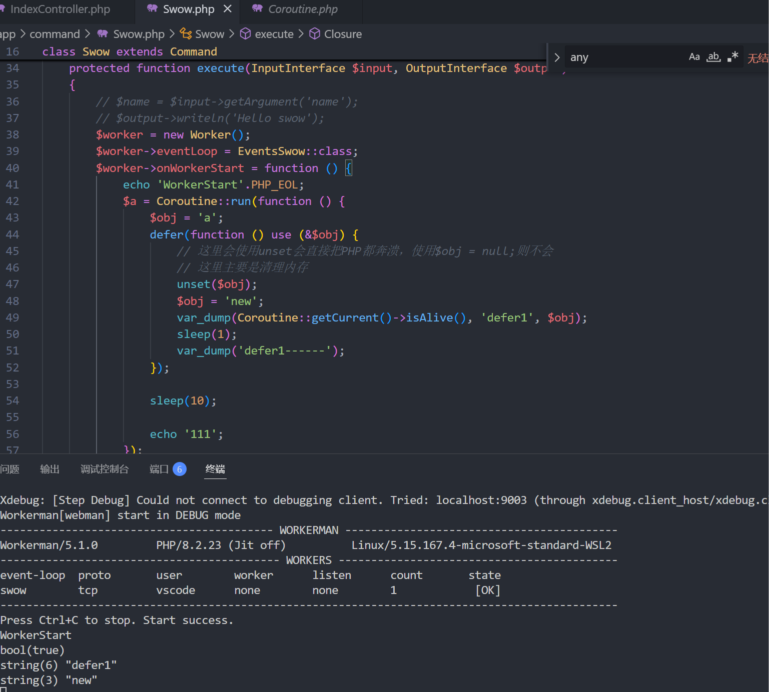Screen dimensions: 769x692
Task: Click the PHP elephant icon on Coroutine.php tab
Action: [257, 8]
